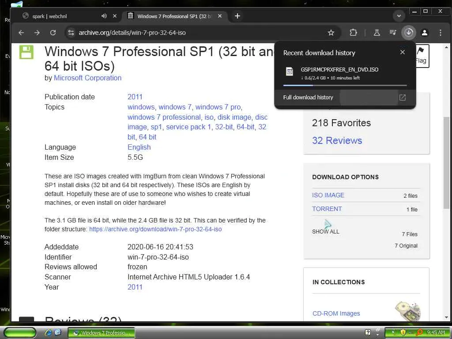This screenshot has width=452, height=339.
Task: Go back using the browser back arrow
Action: (21, 33)
